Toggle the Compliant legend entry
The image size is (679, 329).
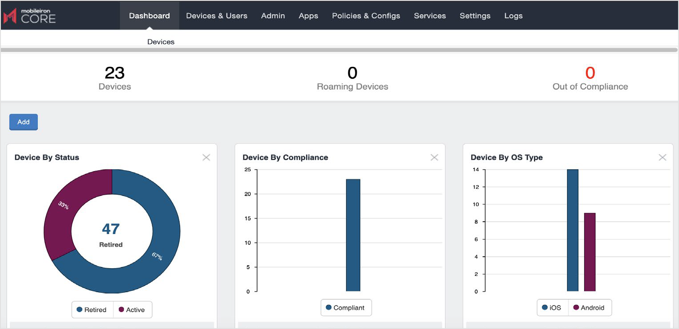[x=346, y=307]
